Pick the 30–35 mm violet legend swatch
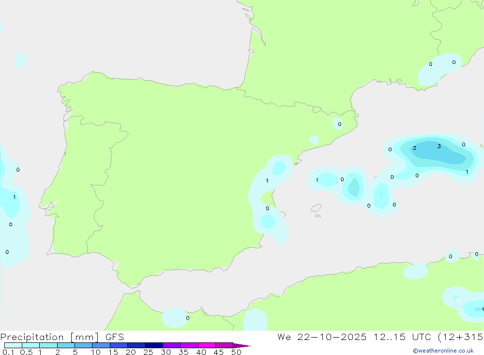This screenshot has height=355, width=484. [x=171, y=345]
